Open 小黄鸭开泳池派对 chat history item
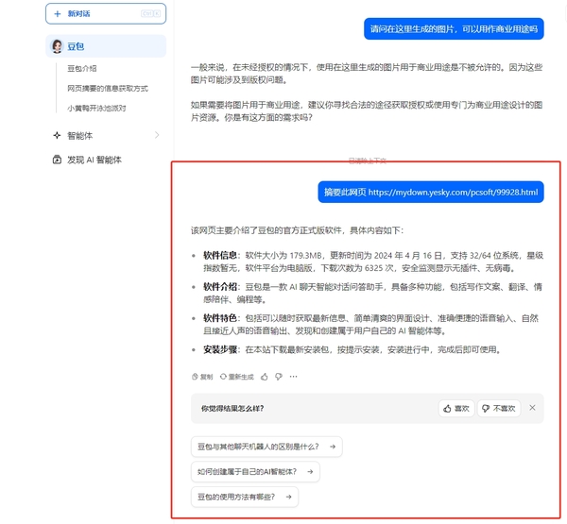Screen dimensions: 567x524 [x=96, y=109]
